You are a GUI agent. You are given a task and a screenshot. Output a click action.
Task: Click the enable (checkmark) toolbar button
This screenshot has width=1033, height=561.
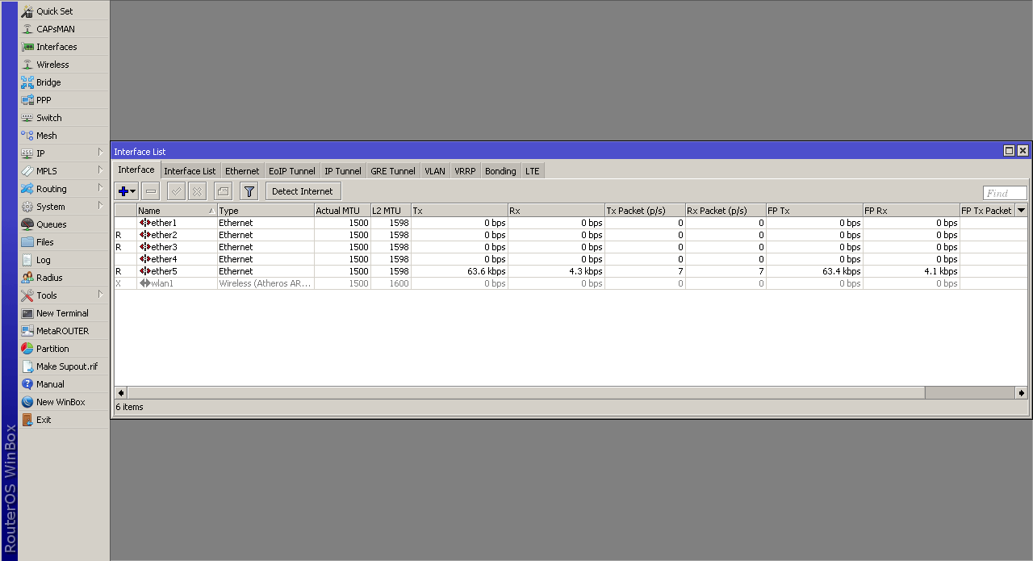176,191
